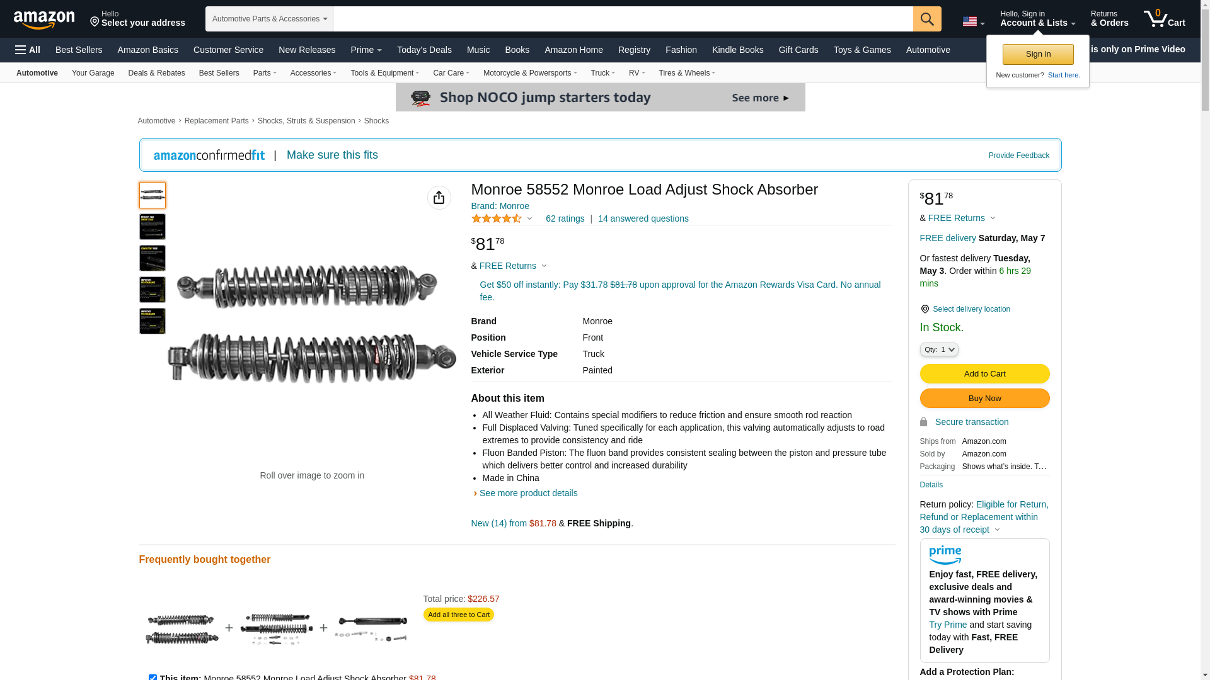Viewport: 1210px width, 680px height.
Task: Open the 14 answered questions link
Action: click(x=643, y=218)
